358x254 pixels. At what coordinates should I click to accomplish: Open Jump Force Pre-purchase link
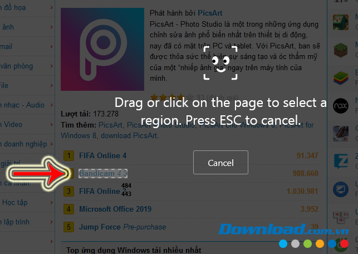point(122,227)
